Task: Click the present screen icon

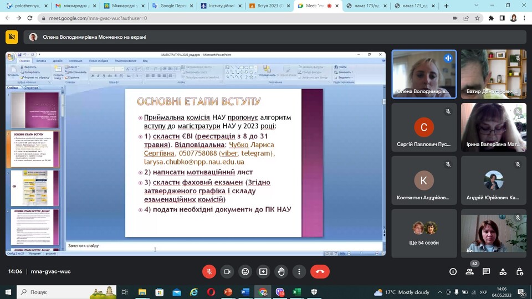Action: click(x=263, y=271)
